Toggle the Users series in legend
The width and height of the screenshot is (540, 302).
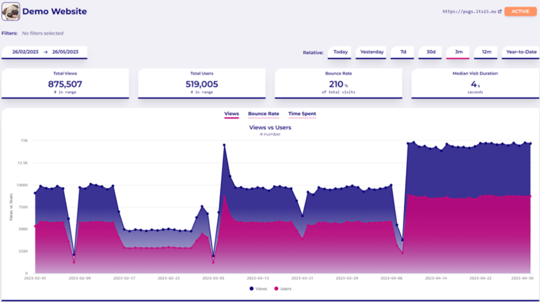click(x=282, y=288)
